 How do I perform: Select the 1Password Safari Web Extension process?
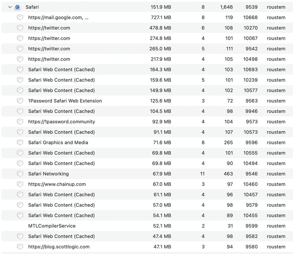coord(65,101)
